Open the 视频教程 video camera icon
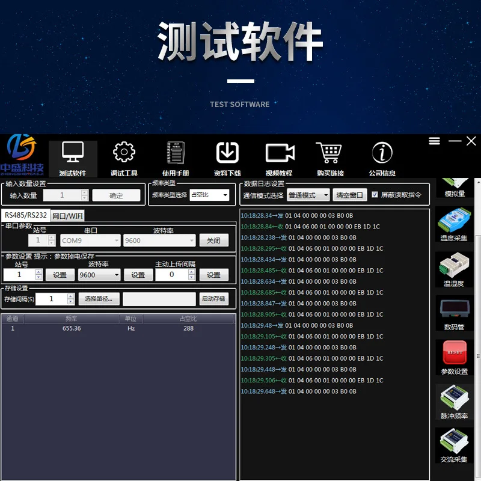Viewport: 481px width, 481px height. coord(280,153)
